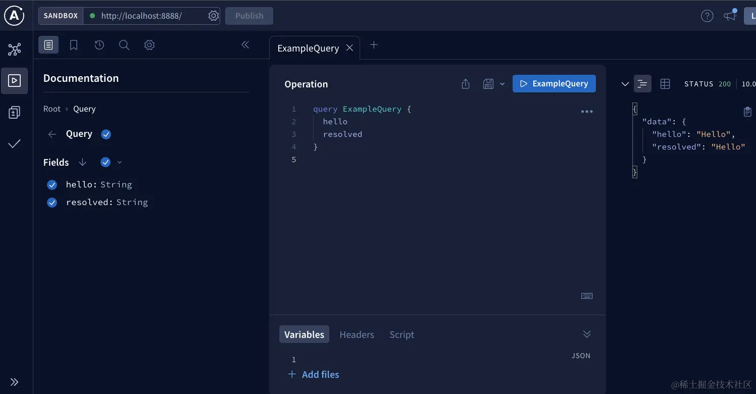The height and width of the screenshot is (394, 756).
Task: Go to Root in breadcrumb
Action: (52, 109)
